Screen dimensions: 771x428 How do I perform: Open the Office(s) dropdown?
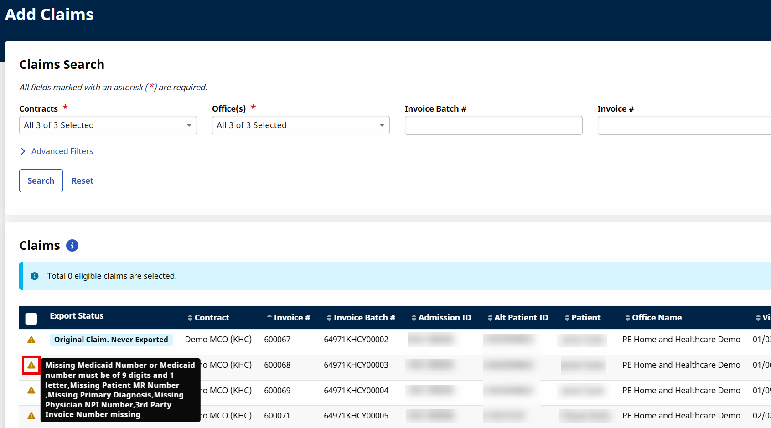300,125
